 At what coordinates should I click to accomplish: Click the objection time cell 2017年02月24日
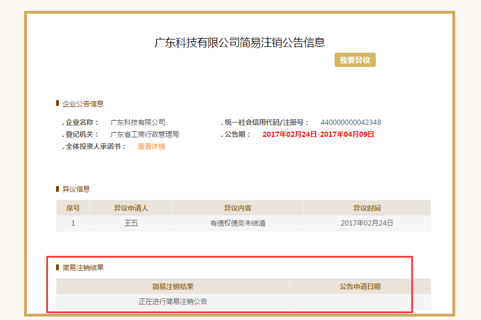click(367, 223)
